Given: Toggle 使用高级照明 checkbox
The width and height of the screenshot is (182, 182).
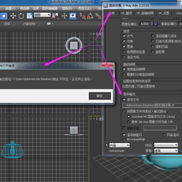Looking at the screenshot, I should coord(124,69).
